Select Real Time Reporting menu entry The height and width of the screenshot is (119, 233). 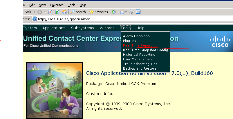140,45
